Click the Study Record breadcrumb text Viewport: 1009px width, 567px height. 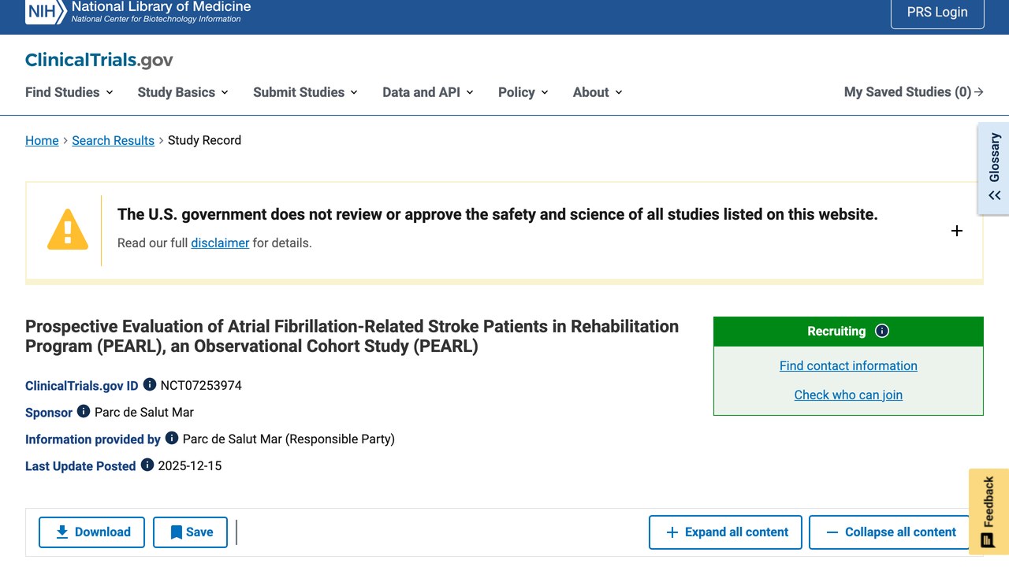pyautogui.click(x=204, y=140)
